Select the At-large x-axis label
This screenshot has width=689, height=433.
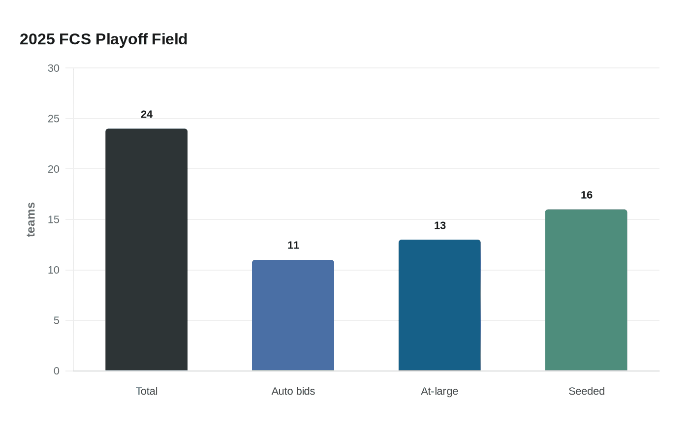(x=439, y=391)
